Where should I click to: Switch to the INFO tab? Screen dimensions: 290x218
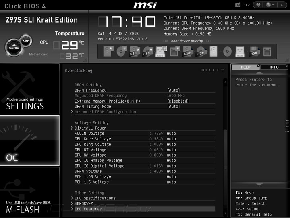274,67
